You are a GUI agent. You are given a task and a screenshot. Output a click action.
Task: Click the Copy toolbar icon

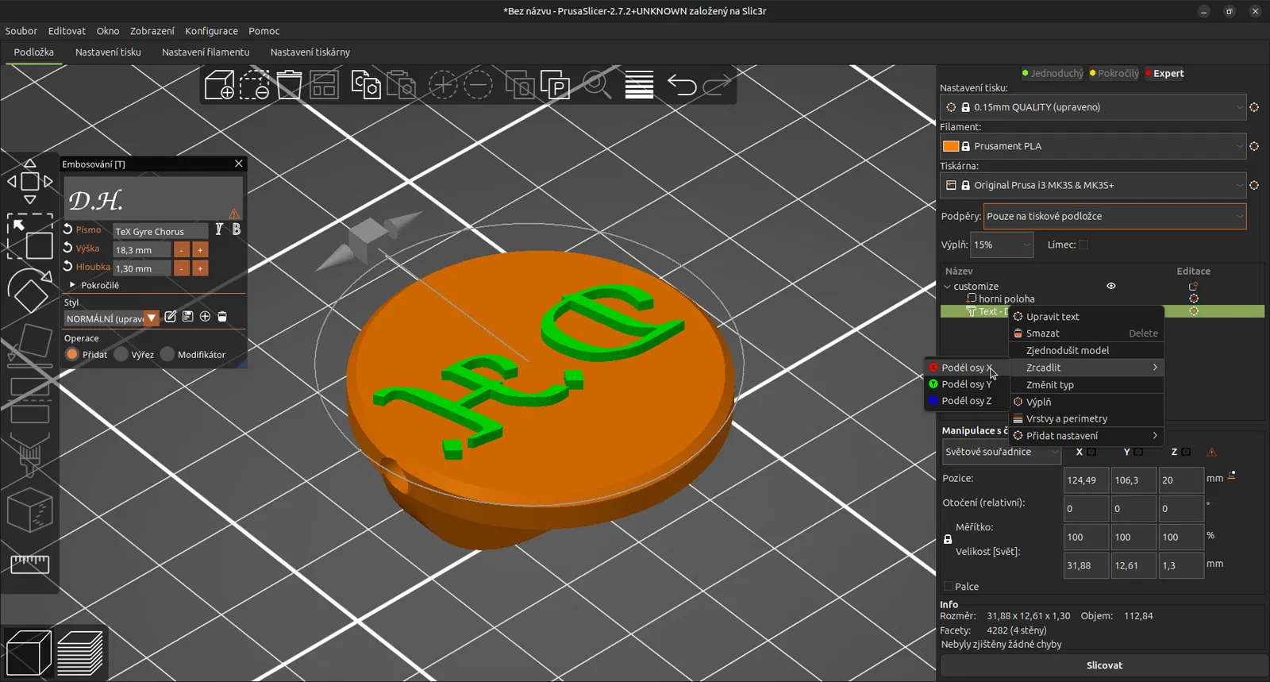click(366, 84)
